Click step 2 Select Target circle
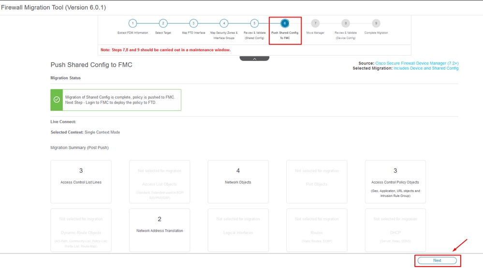483x268 pixels. (x=163, y=23)
